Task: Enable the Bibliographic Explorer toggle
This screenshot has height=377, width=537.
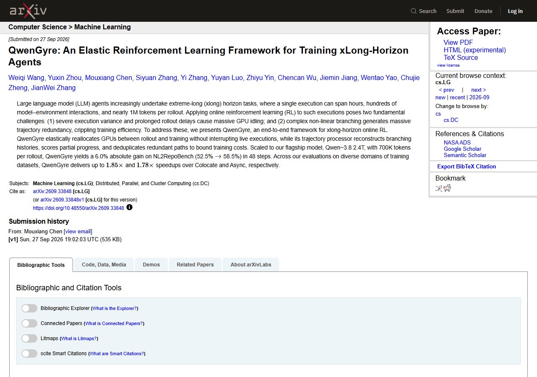Action: pyautogui.click(x=29, y=308)
